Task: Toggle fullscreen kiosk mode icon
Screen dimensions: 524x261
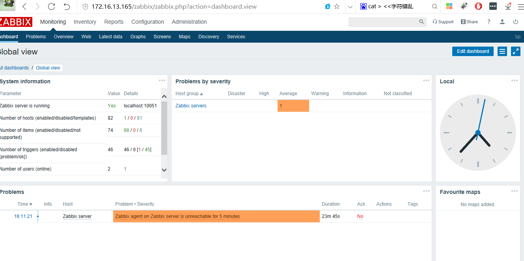Action: pyautogui.click(x=516, y=51)
